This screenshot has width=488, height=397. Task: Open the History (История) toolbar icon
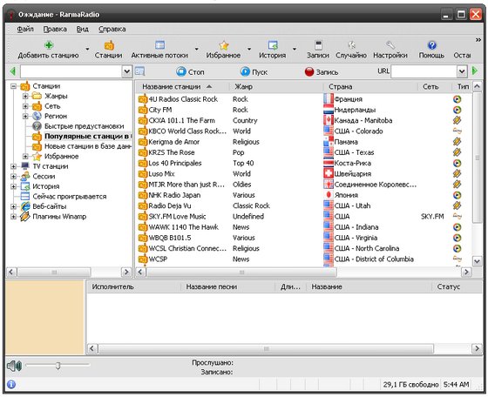[x=273, y=45]
